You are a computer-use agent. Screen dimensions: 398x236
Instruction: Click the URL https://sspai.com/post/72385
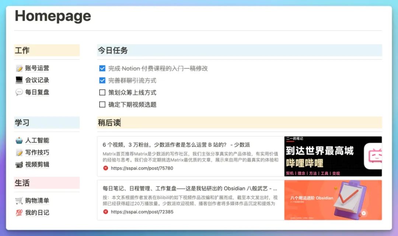(142, 212)
